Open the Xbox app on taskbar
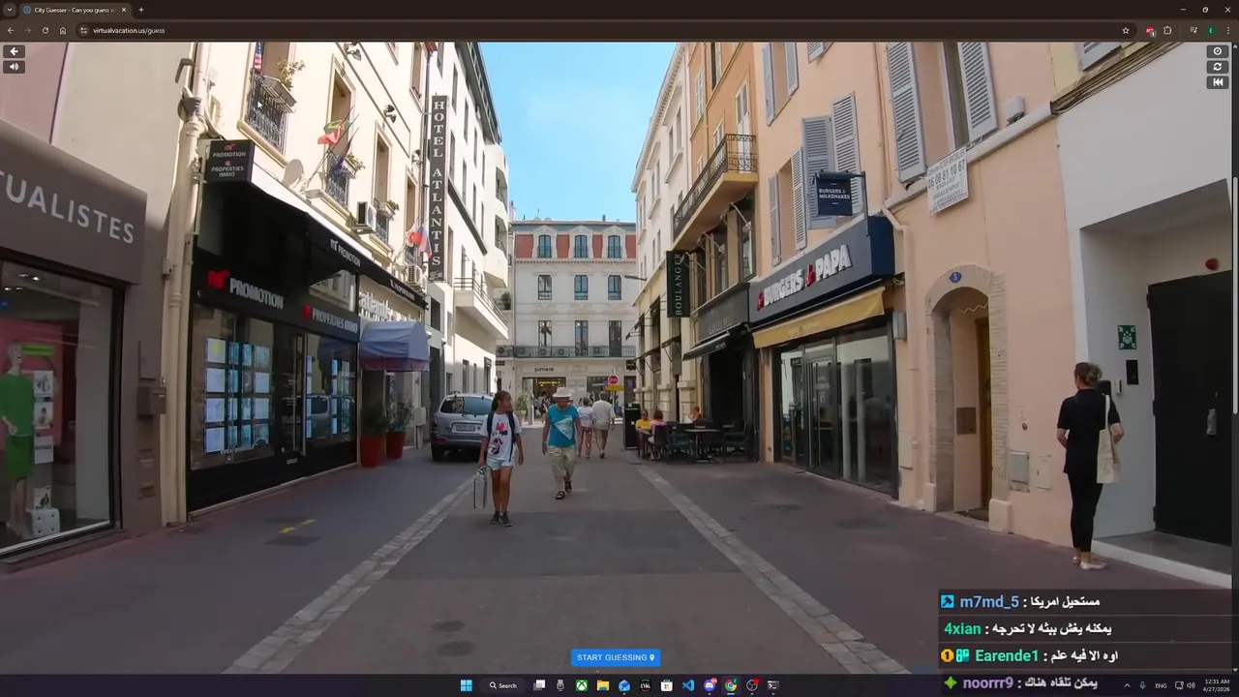Image resolution: width=1239 pixels, height=697 pixels. 582,685
